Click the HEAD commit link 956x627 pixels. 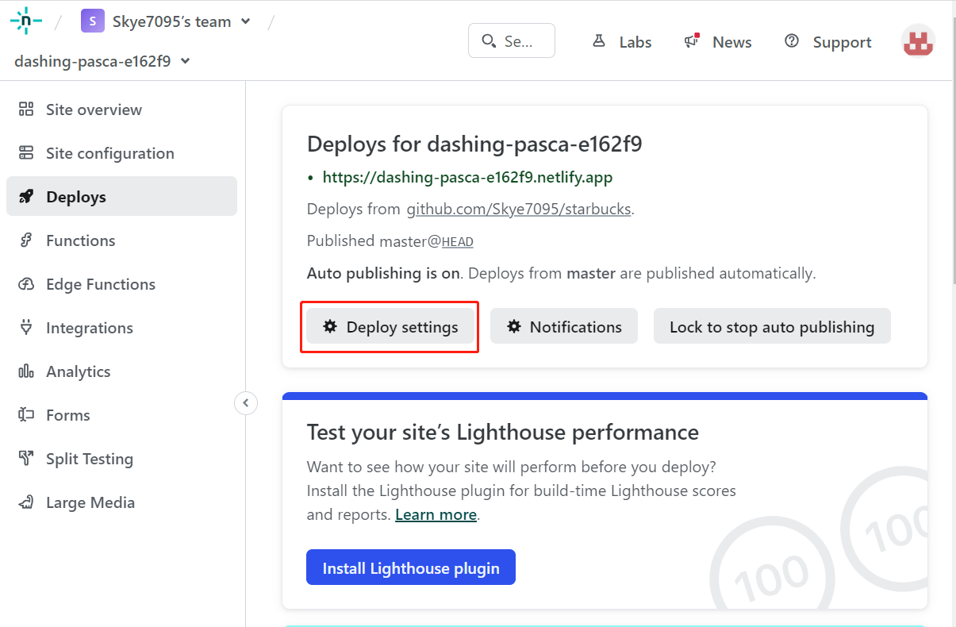click(x=458, y=242)
